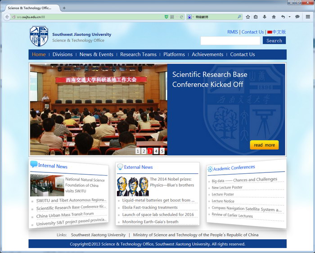Click the yellow read more button
Screen dimensions: 315x253
264,145
